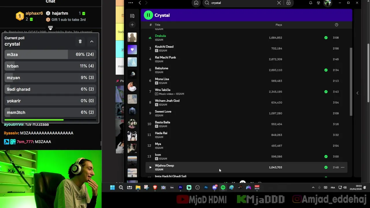This screenshot has height=208, width=370.
Task: Select the hrban poll option
Action: pos(50,66)
